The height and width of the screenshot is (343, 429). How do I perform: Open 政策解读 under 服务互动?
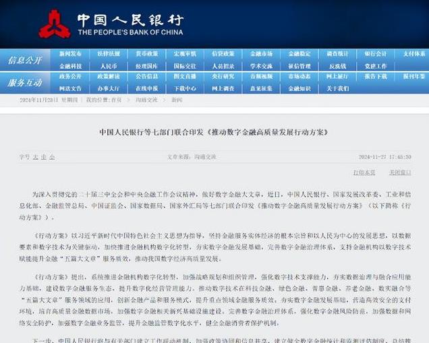click(x=109, y=77)
